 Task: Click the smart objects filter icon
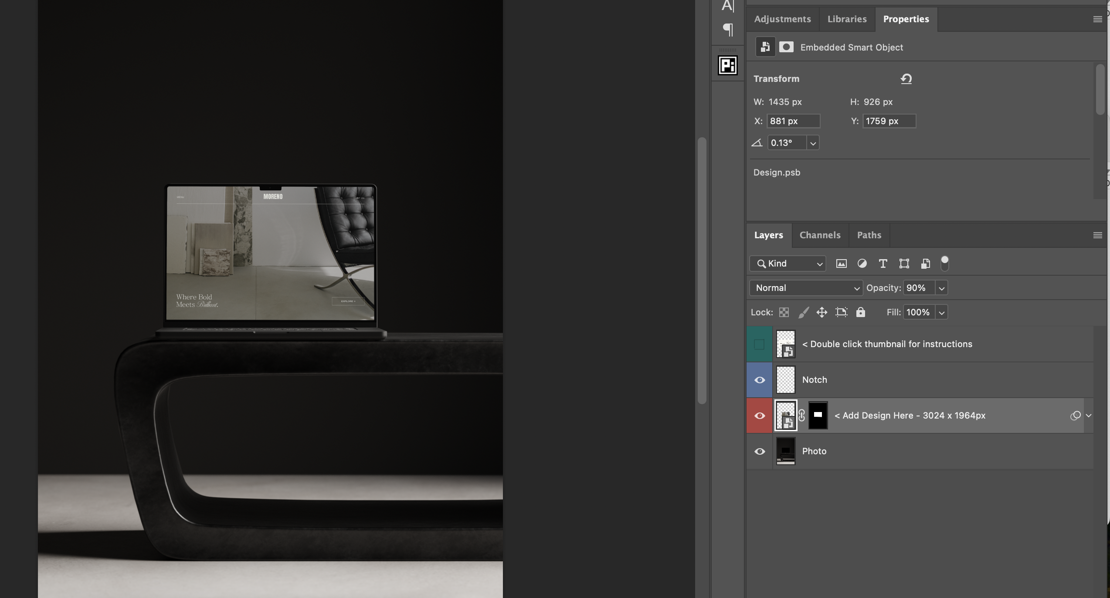pos(925,264)
